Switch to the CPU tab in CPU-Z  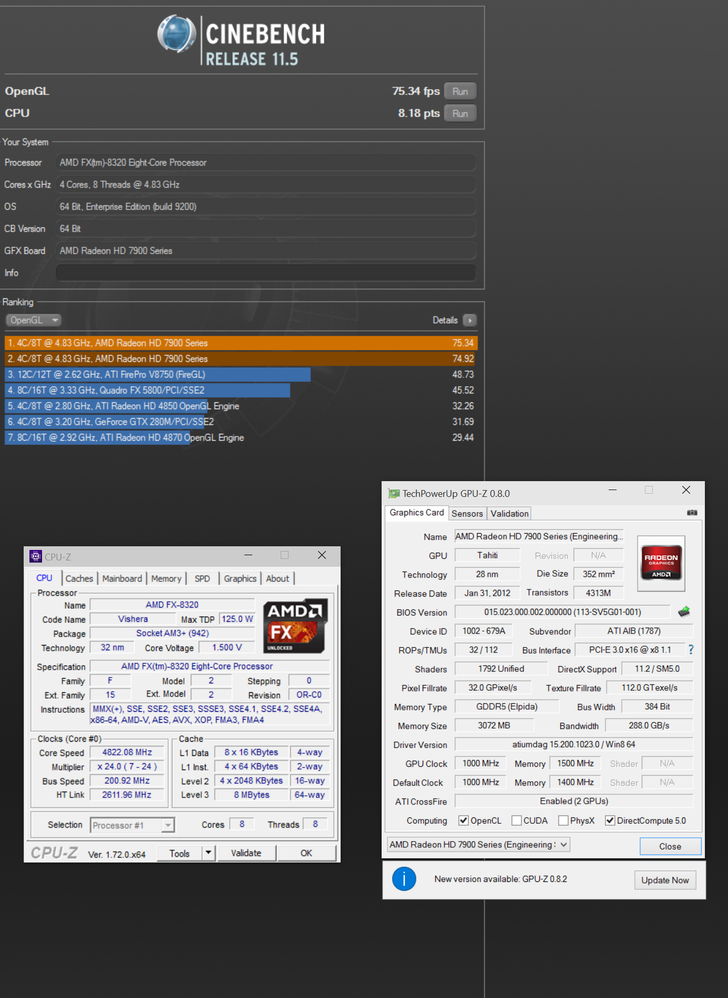[44, 578]
